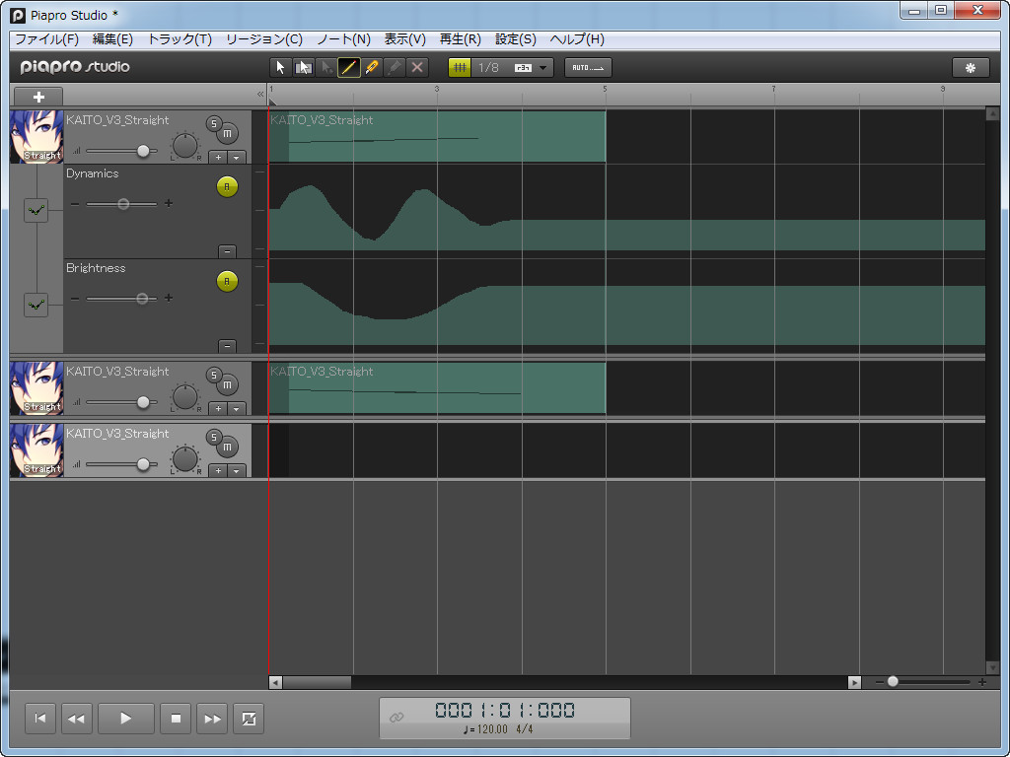Open the トラック(T) menu

click(180, 39)
